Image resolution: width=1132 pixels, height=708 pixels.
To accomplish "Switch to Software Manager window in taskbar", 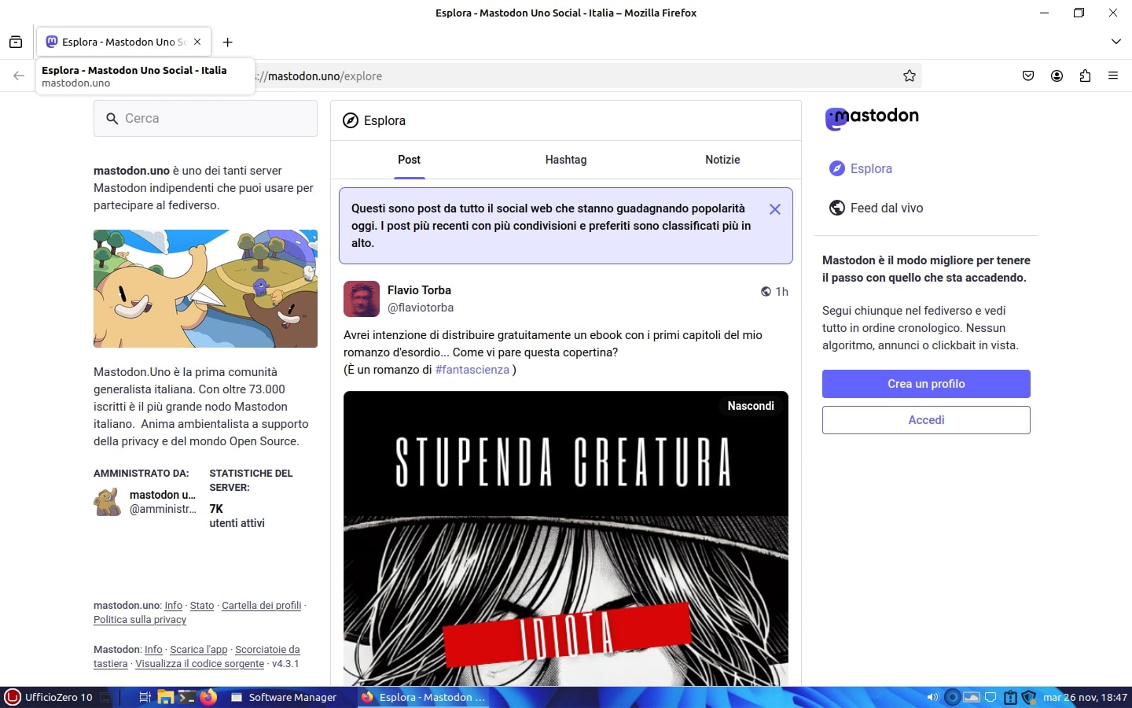I will coord(285,697).
